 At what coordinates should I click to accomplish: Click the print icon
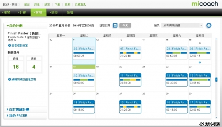[209, 25]
